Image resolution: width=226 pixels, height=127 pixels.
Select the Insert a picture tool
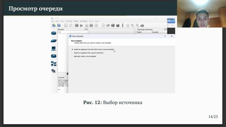click(x=108, y=25)
